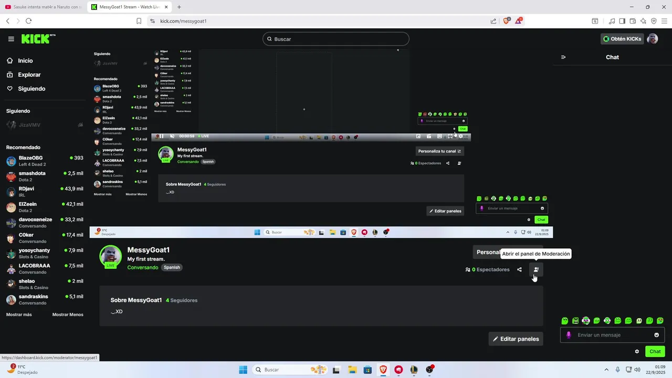Click Mostrar más in recommended list

pos(19,314)
